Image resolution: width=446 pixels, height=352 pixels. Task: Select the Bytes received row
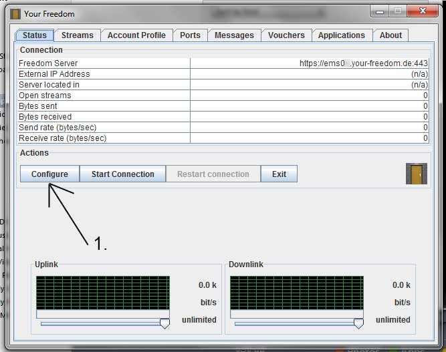[223, 116]
